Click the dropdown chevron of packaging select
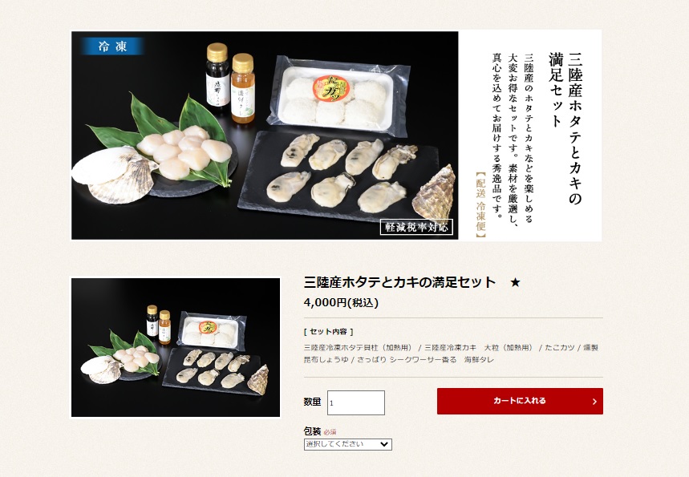Viewport: 689px width, 477px height. pos(384,444)
